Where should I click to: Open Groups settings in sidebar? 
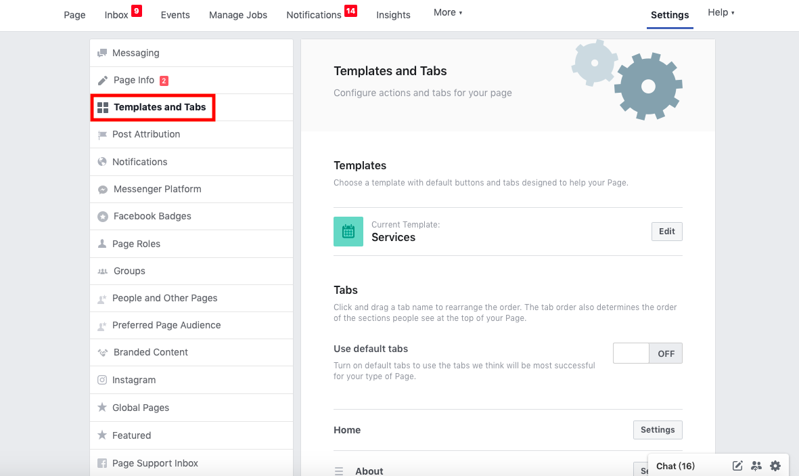tap(129, 271)
